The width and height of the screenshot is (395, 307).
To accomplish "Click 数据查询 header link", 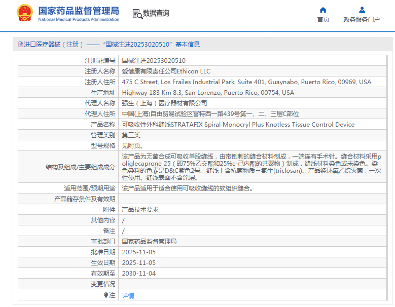I will click(156, 13).
